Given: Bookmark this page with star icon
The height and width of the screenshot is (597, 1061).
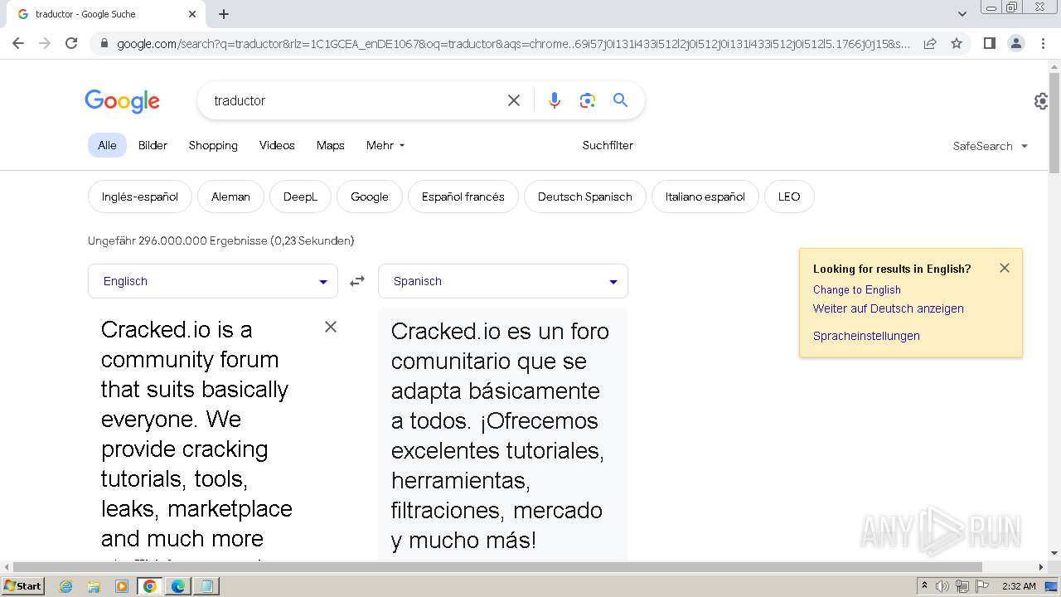Looking at the screenshot, I should point(957,43).
